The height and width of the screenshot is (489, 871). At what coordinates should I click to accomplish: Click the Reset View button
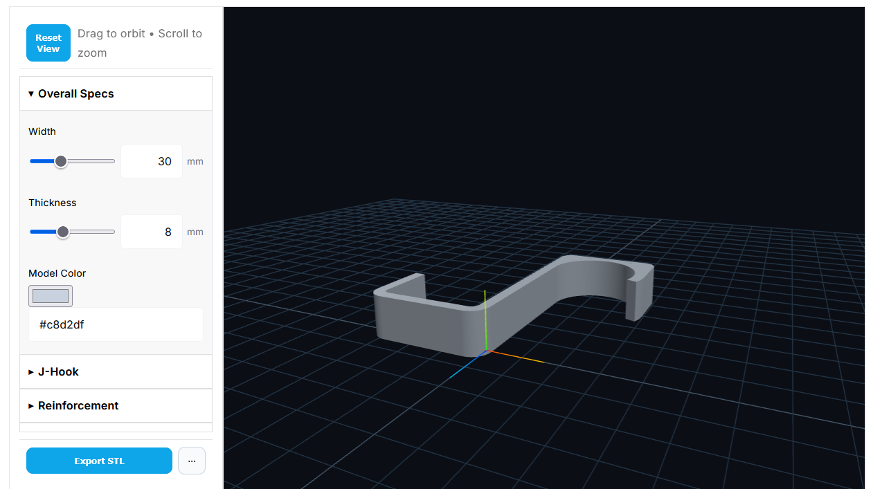[48, 43]
